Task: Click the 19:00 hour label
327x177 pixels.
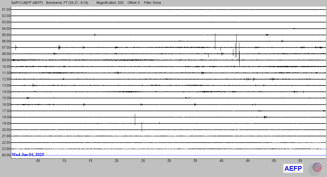Action: tap(6, 123)
